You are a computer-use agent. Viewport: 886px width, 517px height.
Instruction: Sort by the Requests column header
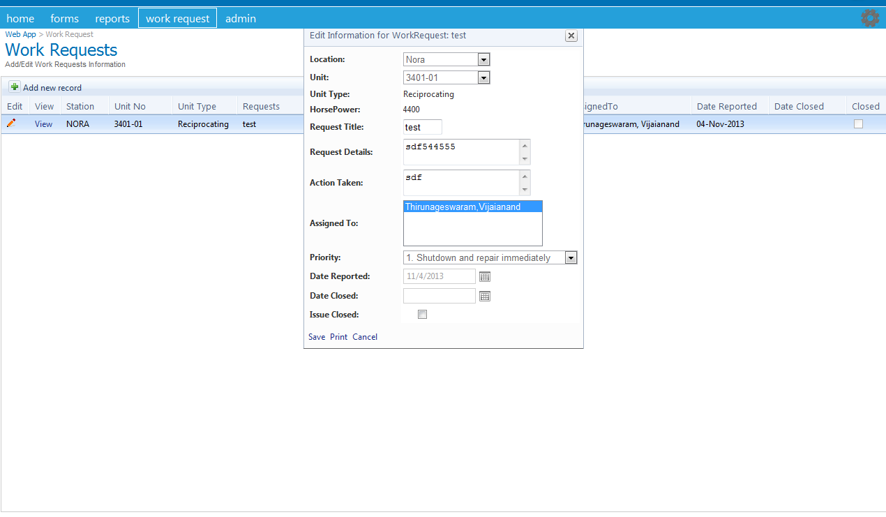pos(261,106)
